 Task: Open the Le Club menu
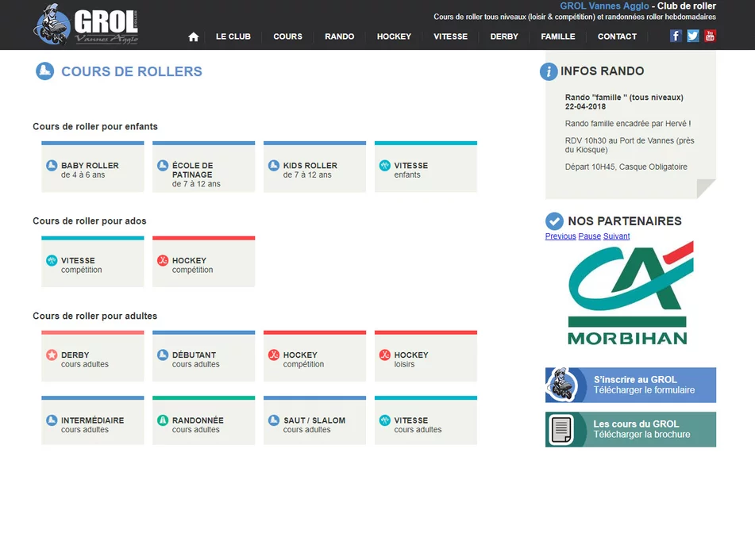click(x=233, y=36)
